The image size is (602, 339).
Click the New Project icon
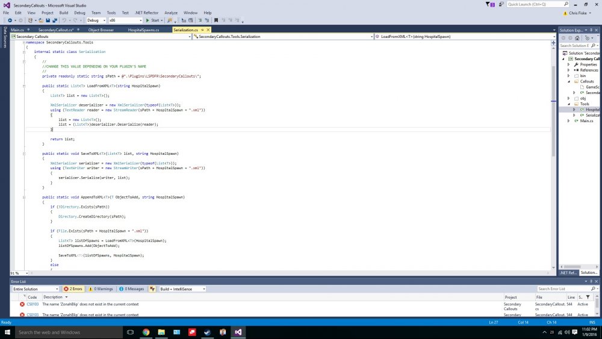30,20
